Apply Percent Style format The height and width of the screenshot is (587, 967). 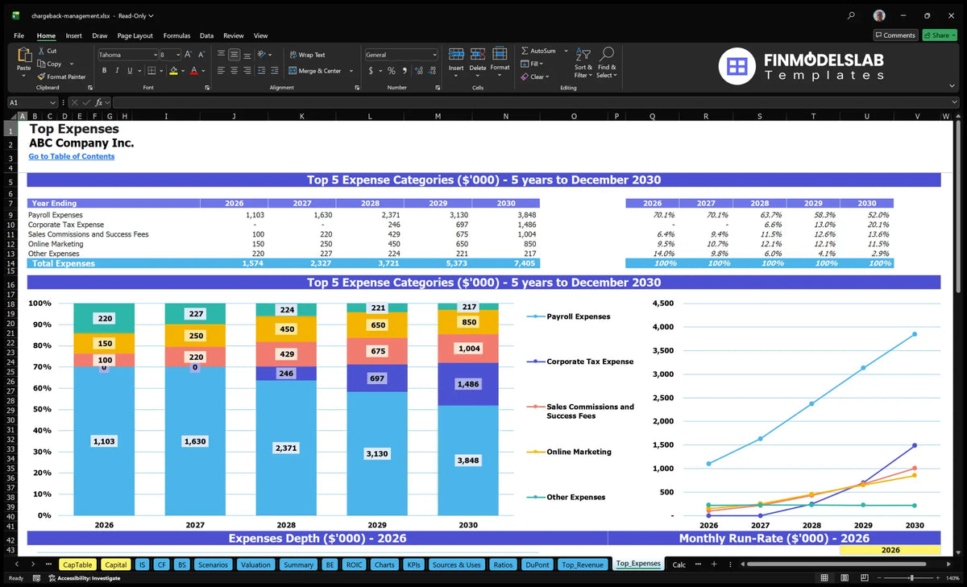[x=391, y=71]
